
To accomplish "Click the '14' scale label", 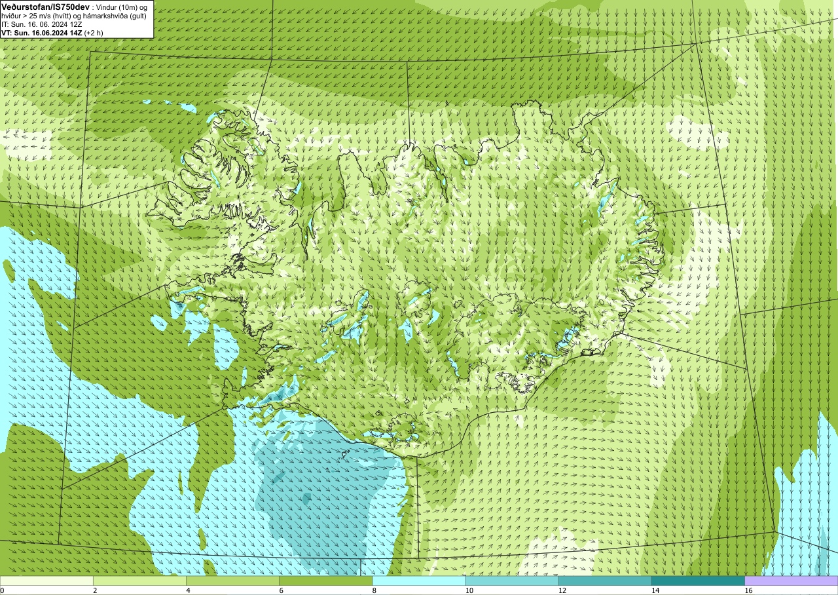I will (654, 590).
